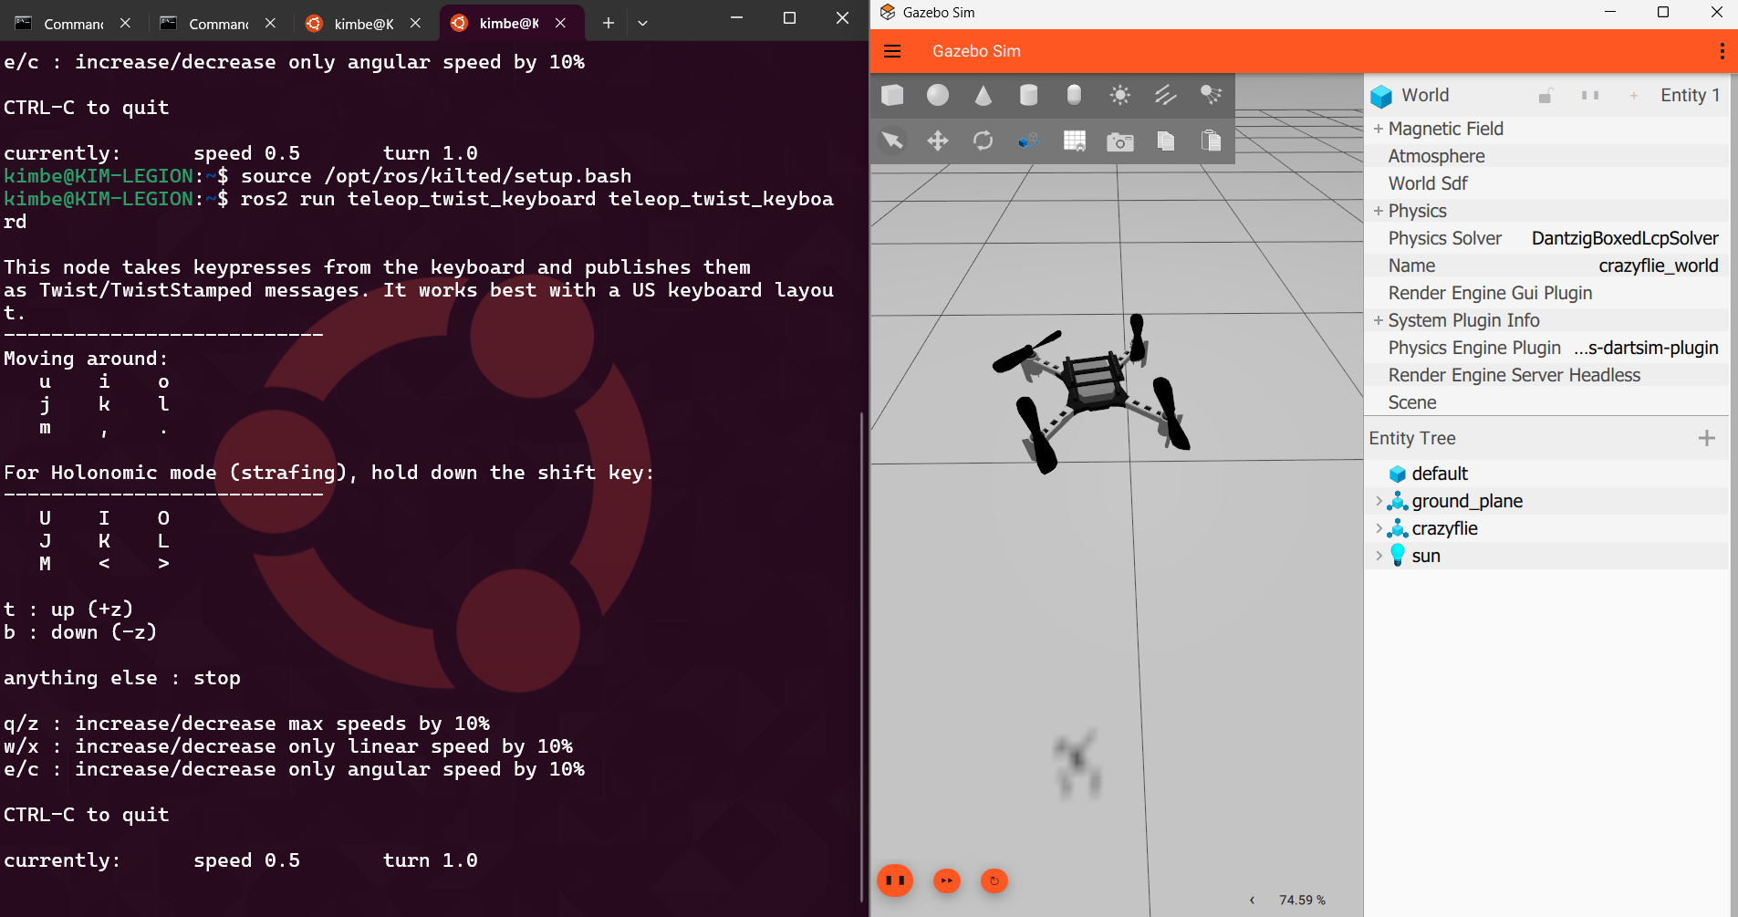Image resolution: width=1738 pixels, height=917 pixels.
Task: Open the grid snapping options icon
Action: [1075, 141]
